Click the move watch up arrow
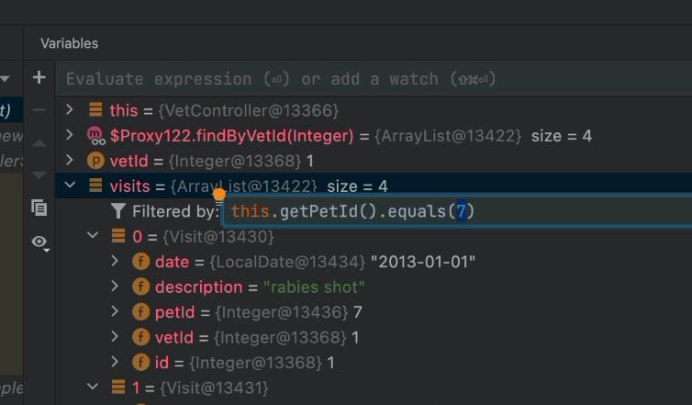The height and width of the screenshot is (405, 692). [x=39, y=142]
